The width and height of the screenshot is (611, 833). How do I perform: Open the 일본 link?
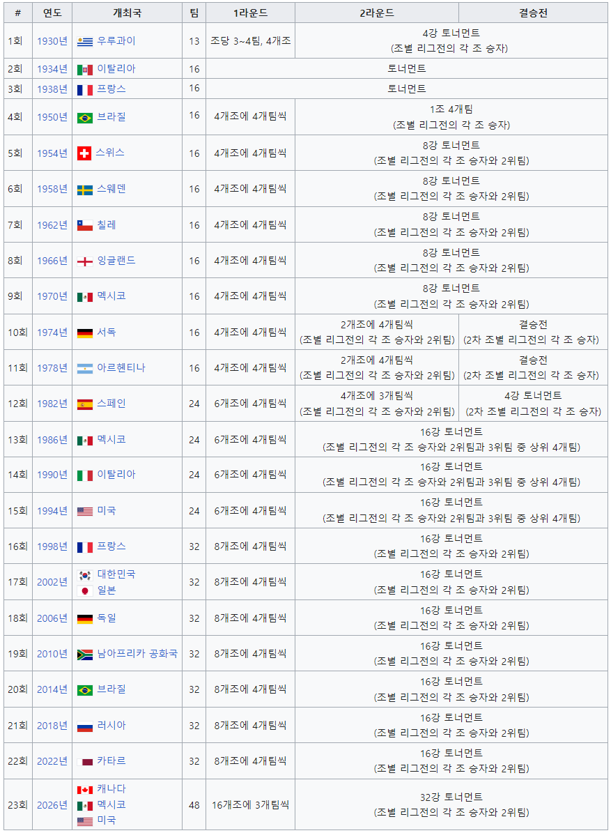coord(106,590)
